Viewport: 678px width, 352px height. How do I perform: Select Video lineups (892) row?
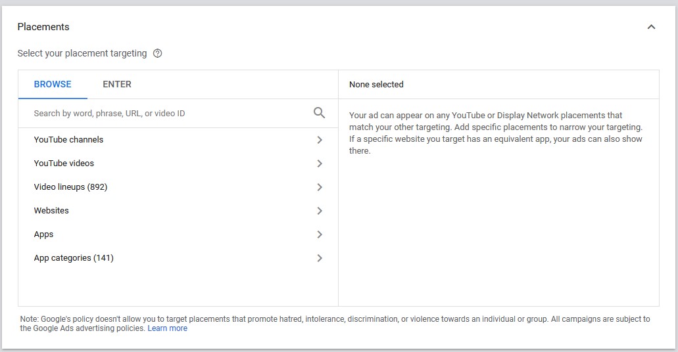(70, 187)
